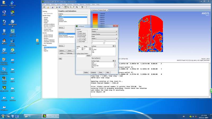The image size is (212, 119).
Task: Select the zoom out toolbar tool
Action: pos(70,7)
